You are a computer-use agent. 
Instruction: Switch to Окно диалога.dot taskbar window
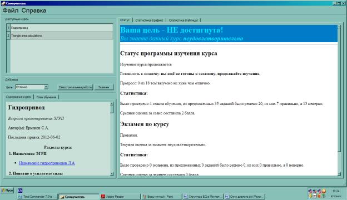(244, 197)
